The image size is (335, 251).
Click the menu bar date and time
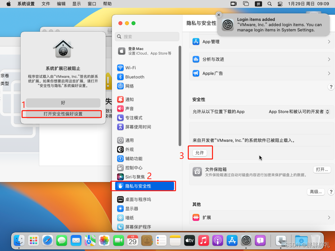(308, 4)
